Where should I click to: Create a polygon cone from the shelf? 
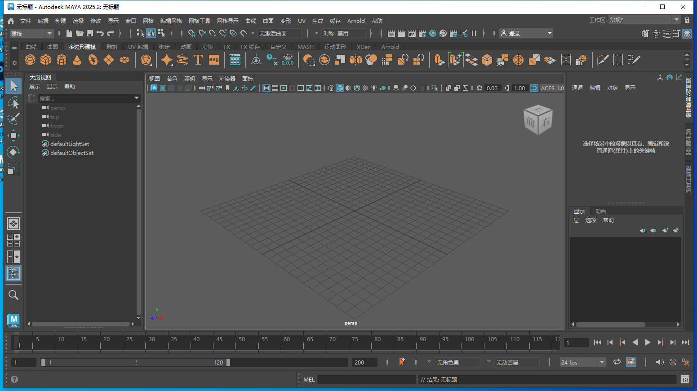click(x=77, y=60)
